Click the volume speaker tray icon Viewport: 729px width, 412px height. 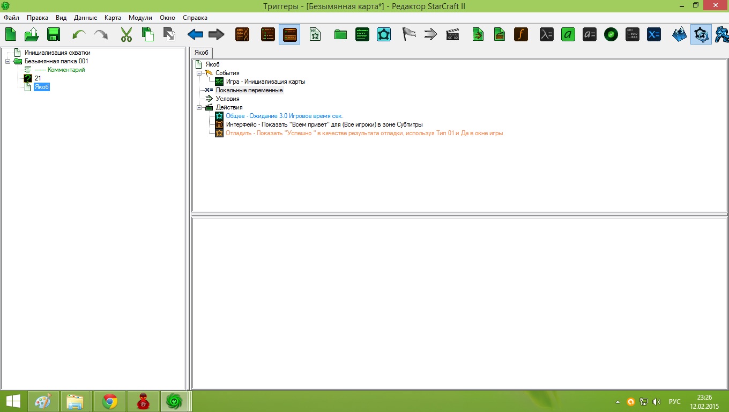coord(657,402)
